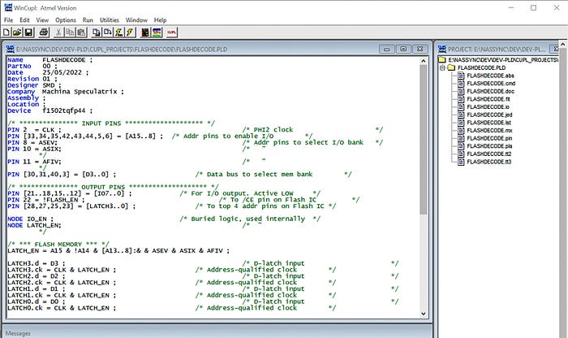The image size is (568, 338).
Task: Open the View menu
Action: click(42, 20)
